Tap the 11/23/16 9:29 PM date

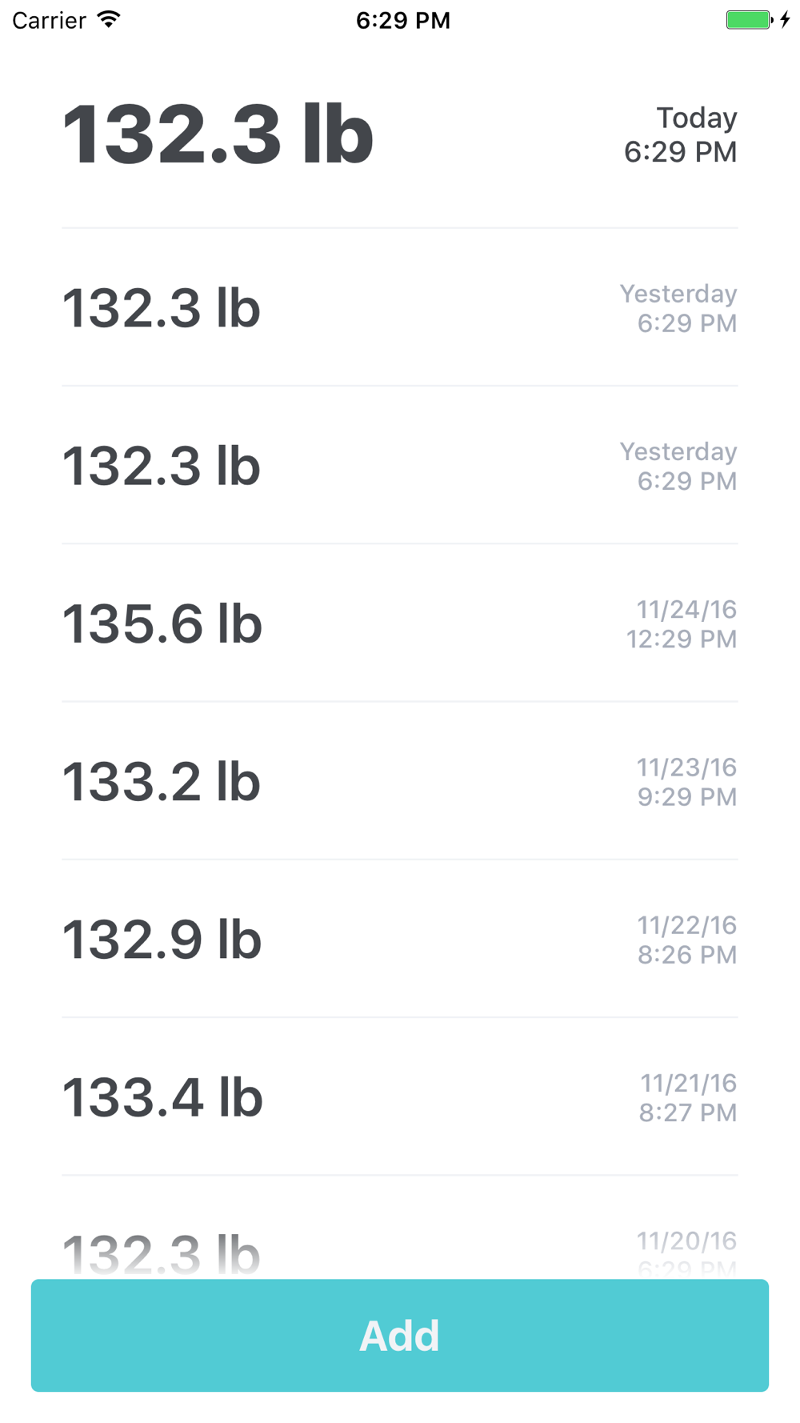tap(686, 782)
